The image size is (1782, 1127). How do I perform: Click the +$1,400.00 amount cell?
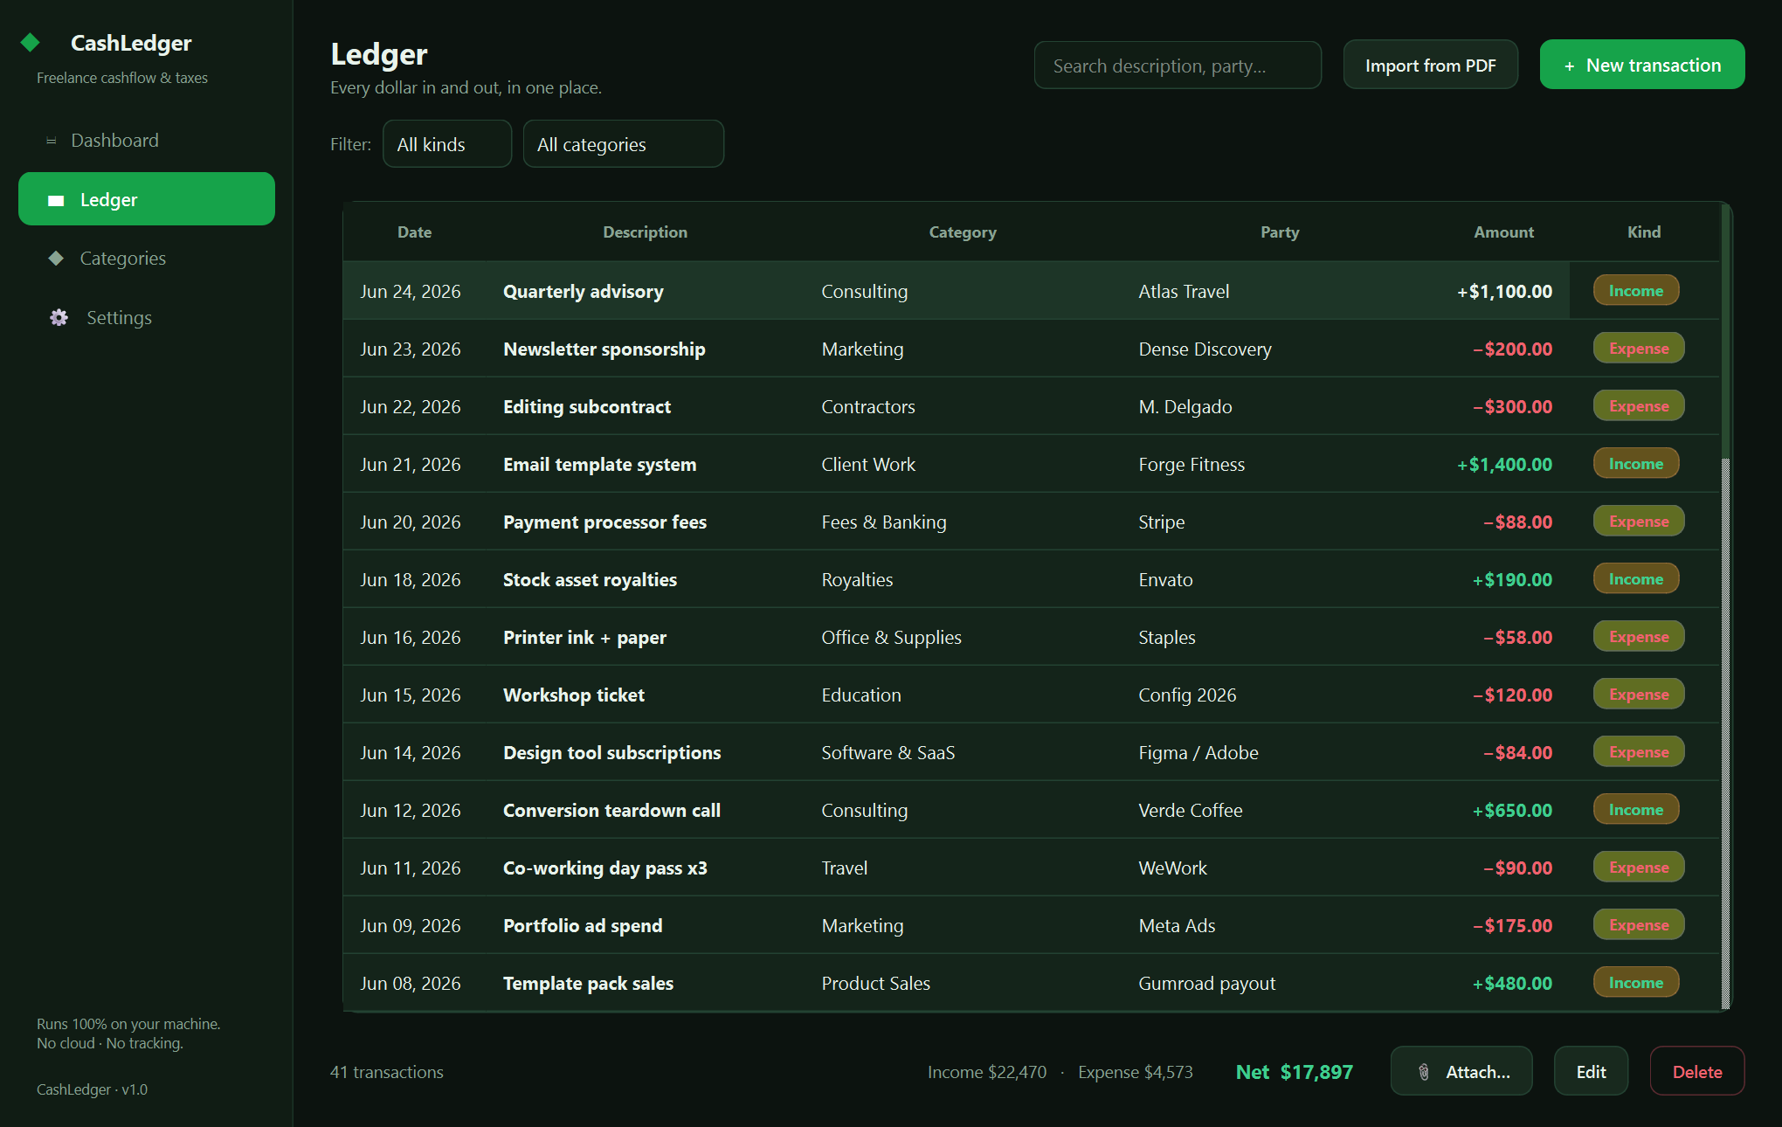tap(1504, 465)
